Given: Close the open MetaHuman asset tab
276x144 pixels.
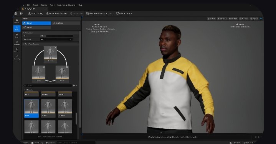Looking at the screenshot, I should tap(46, 8).
